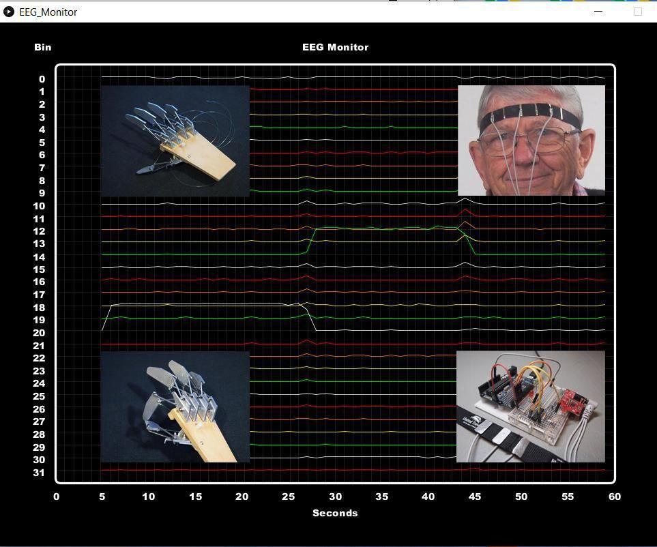
Task: Click the EEG_Monitor play icon in the title bar
Action: (10, 12)
